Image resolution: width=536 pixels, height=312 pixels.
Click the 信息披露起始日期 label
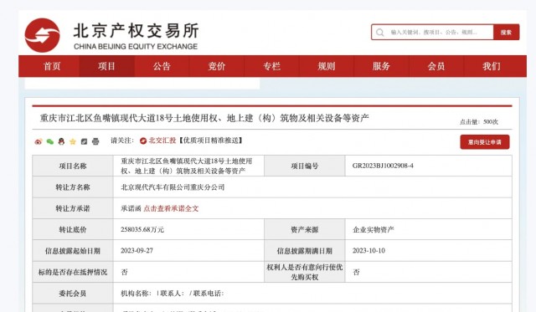point(73,251)
